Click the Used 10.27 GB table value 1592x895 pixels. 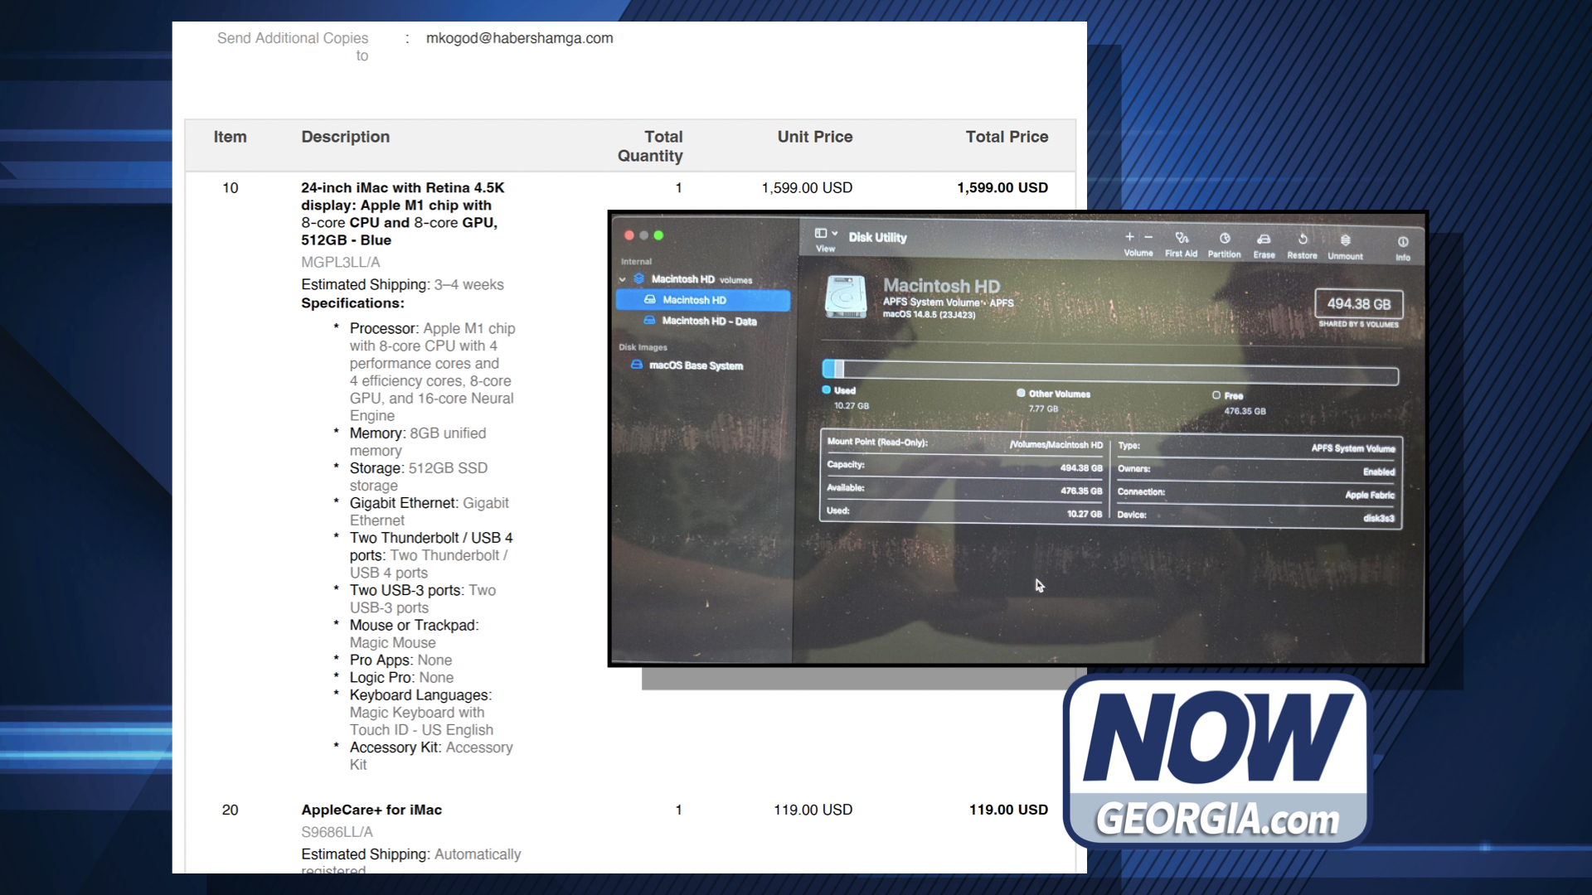point(1085,514)
